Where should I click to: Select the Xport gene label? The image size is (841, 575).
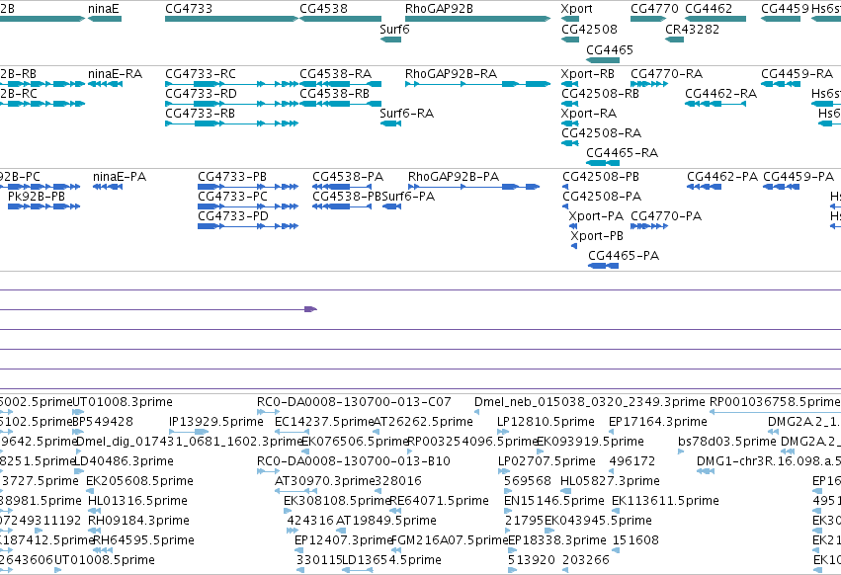[576, 9]
